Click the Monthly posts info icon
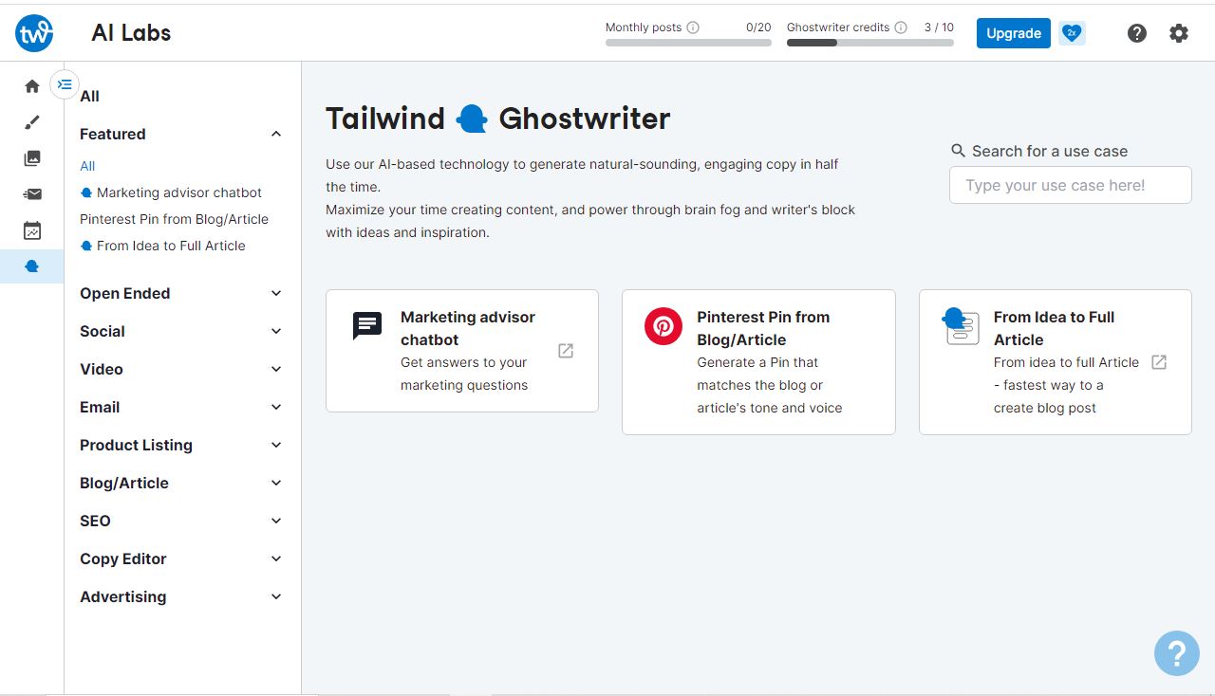The height and width of the screenshot is (696, 1215). (693, 27)
